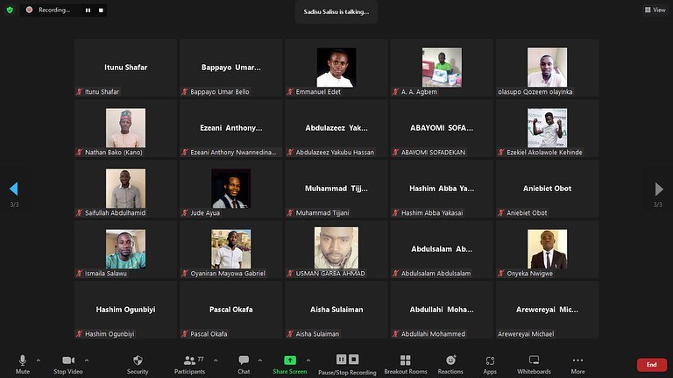Turn off camera with Stop Video
Image resolution: width=673 pixels, height=378 pixels.
(x=67, y=360)
